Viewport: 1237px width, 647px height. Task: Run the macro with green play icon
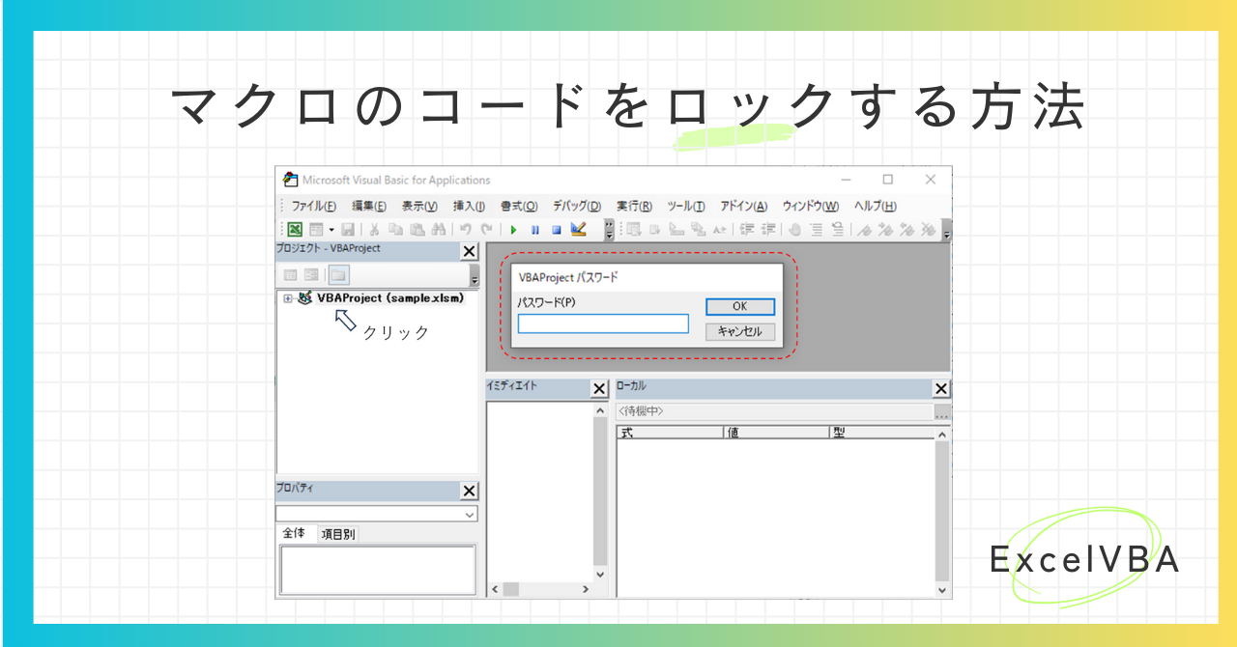(514, 230)
